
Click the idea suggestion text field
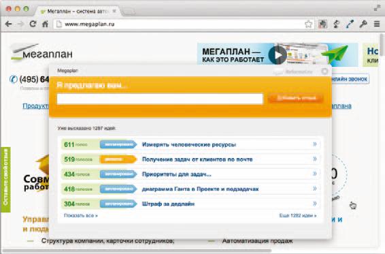click(x=160, y=99)
